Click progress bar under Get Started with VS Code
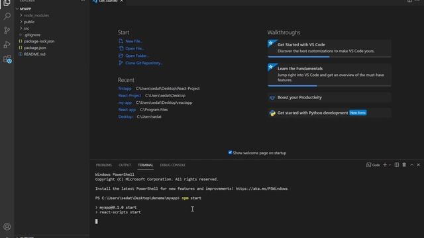 [x=329, y=57]
